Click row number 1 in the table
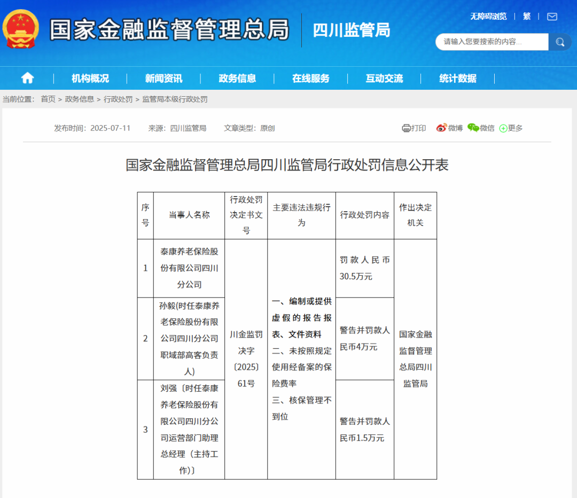577x498 pixels. (145, 268)
